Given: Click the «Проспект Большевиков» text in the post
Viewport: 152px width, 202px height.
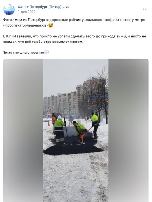Looking at the screenshot, I should click(26, 25).
